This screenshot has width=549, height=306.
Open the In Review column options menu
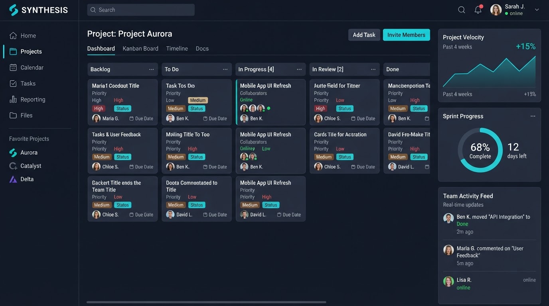pyautogui.click(x=373, y=69)
